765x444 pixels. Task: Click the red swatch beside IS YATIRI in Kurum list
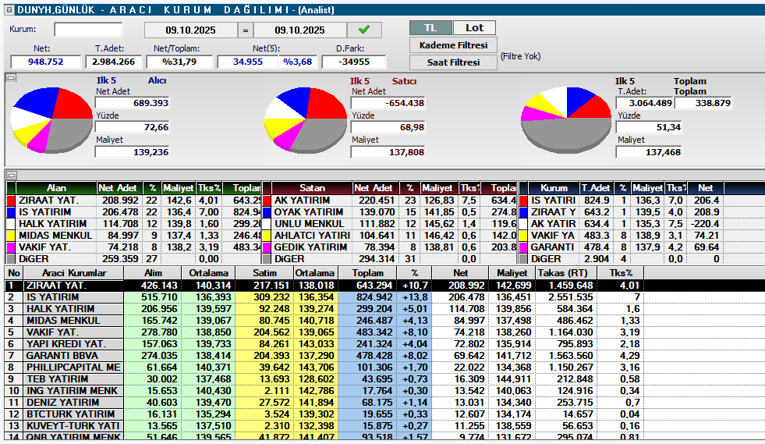(523, 201)
